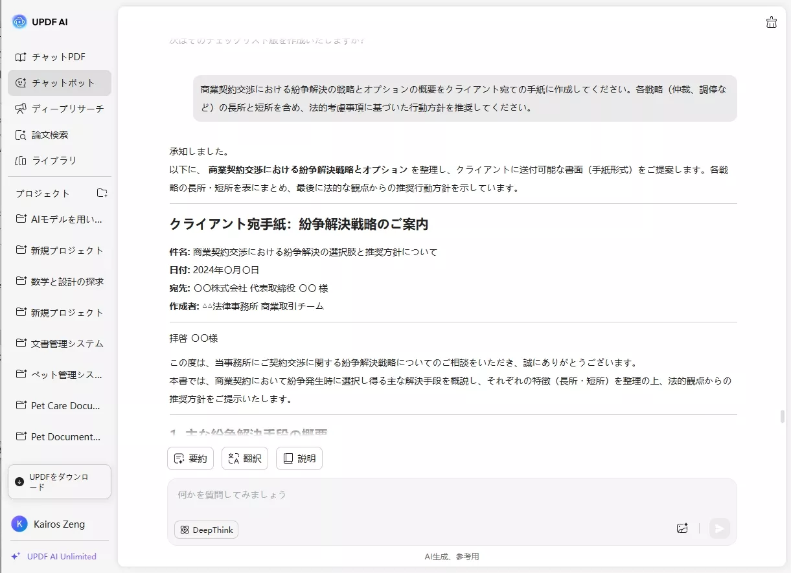Choose the 説明 explain action

click(299, 458)
